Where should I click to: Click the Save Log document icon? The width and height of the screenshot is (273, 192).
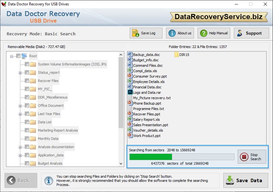click(135, 33)
